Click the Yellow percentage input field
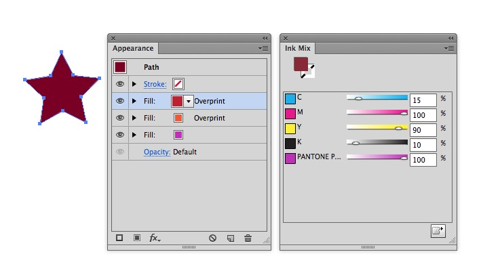Image resolution: width=481 pixels, height=273 pixels. pos(423,129)
